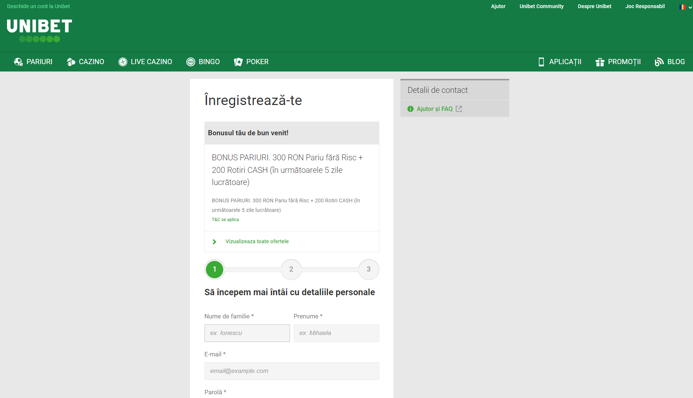693x398 pixels.
Task: Open Unibet Community link
Action: point(541,6)
